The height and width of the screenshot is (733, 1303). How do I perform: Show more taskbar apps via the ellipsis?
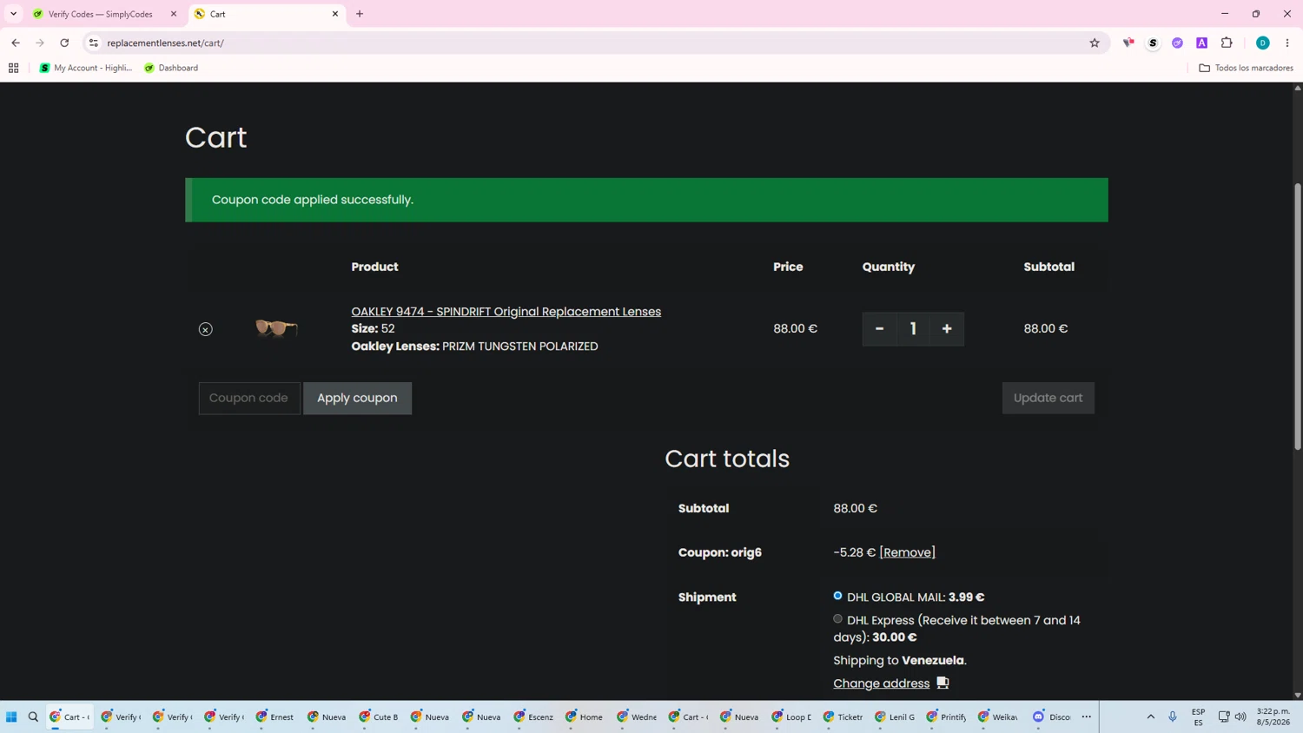click(x=1087, y=716)
